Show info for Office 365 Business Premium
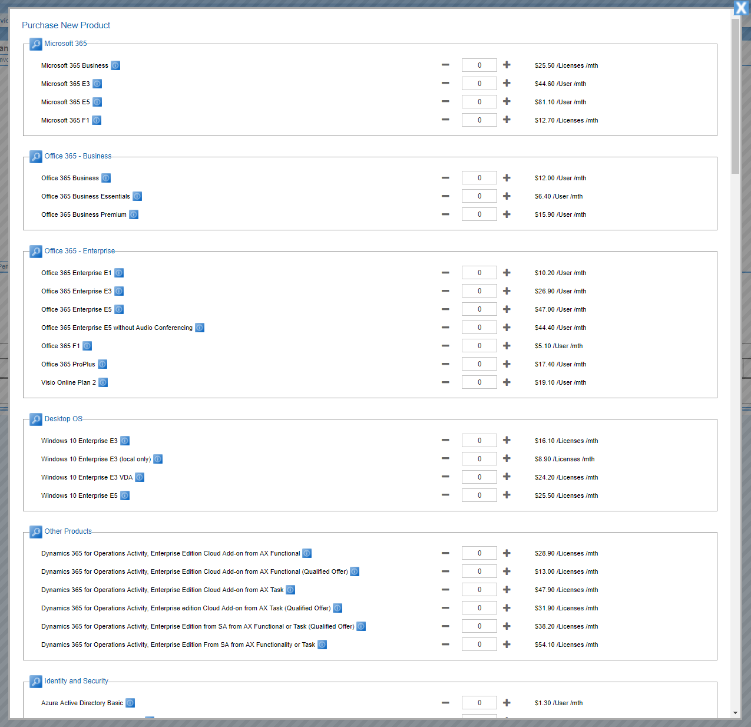This screenshot has width=751, height=727. [134, 214]
